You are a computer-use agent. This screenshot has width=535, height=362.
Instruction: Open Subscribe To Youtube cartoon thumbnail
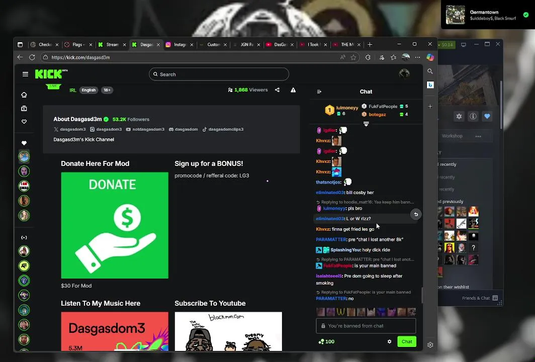(228, 331)
